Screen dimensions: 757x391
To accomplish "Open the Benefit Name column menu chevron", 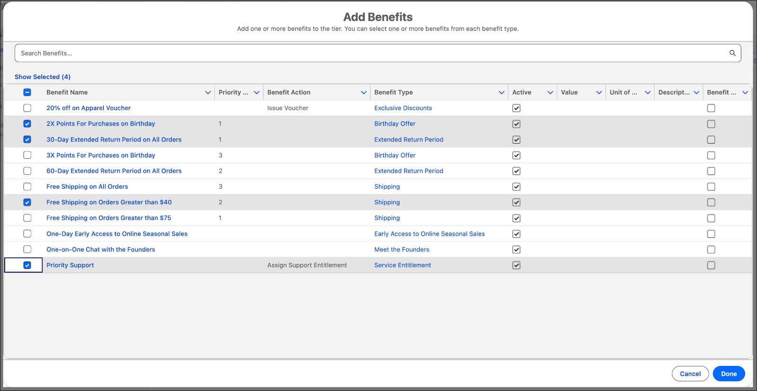I will 208,92.
